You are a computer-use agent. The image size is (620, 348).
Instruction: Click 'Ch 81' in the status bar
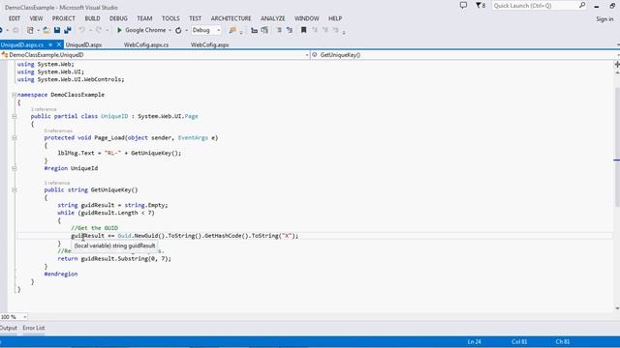pyautogui.click(x=562, y=341)
